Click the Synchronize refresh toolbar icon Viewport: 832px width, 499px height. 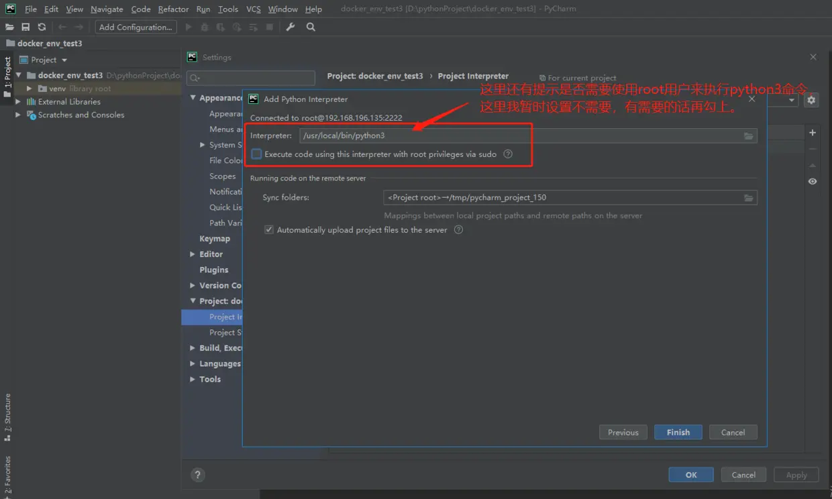(42, 27)
